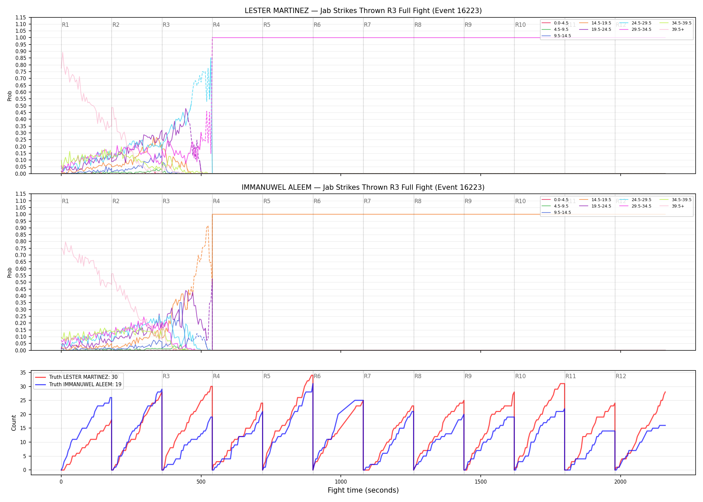The image size is (703, 502).
Task: Click the 'Prob' label of the Aleem chart
Action: click(10, 272)
